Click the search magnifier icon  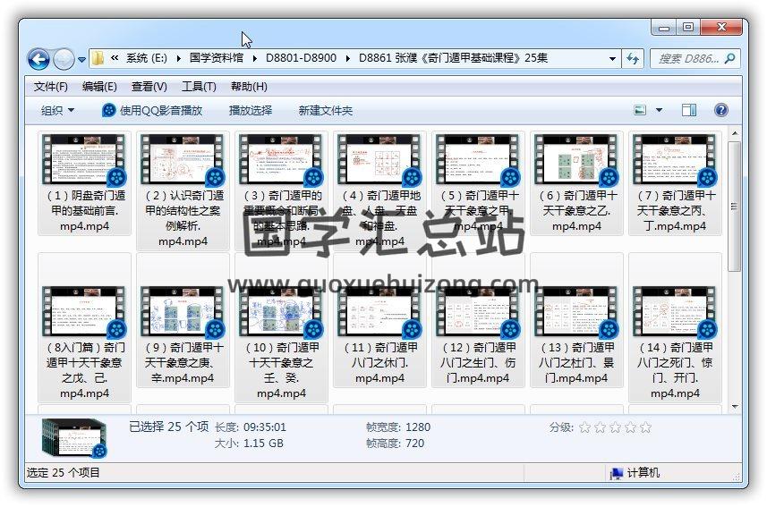click(x=729, y=58)
